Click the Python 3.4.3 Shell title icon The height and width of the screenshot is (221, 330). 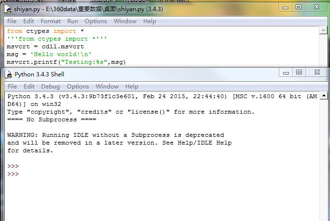[x=8, y=74]
